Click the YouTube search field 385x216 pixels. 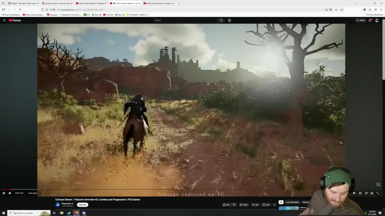[185, 20]
